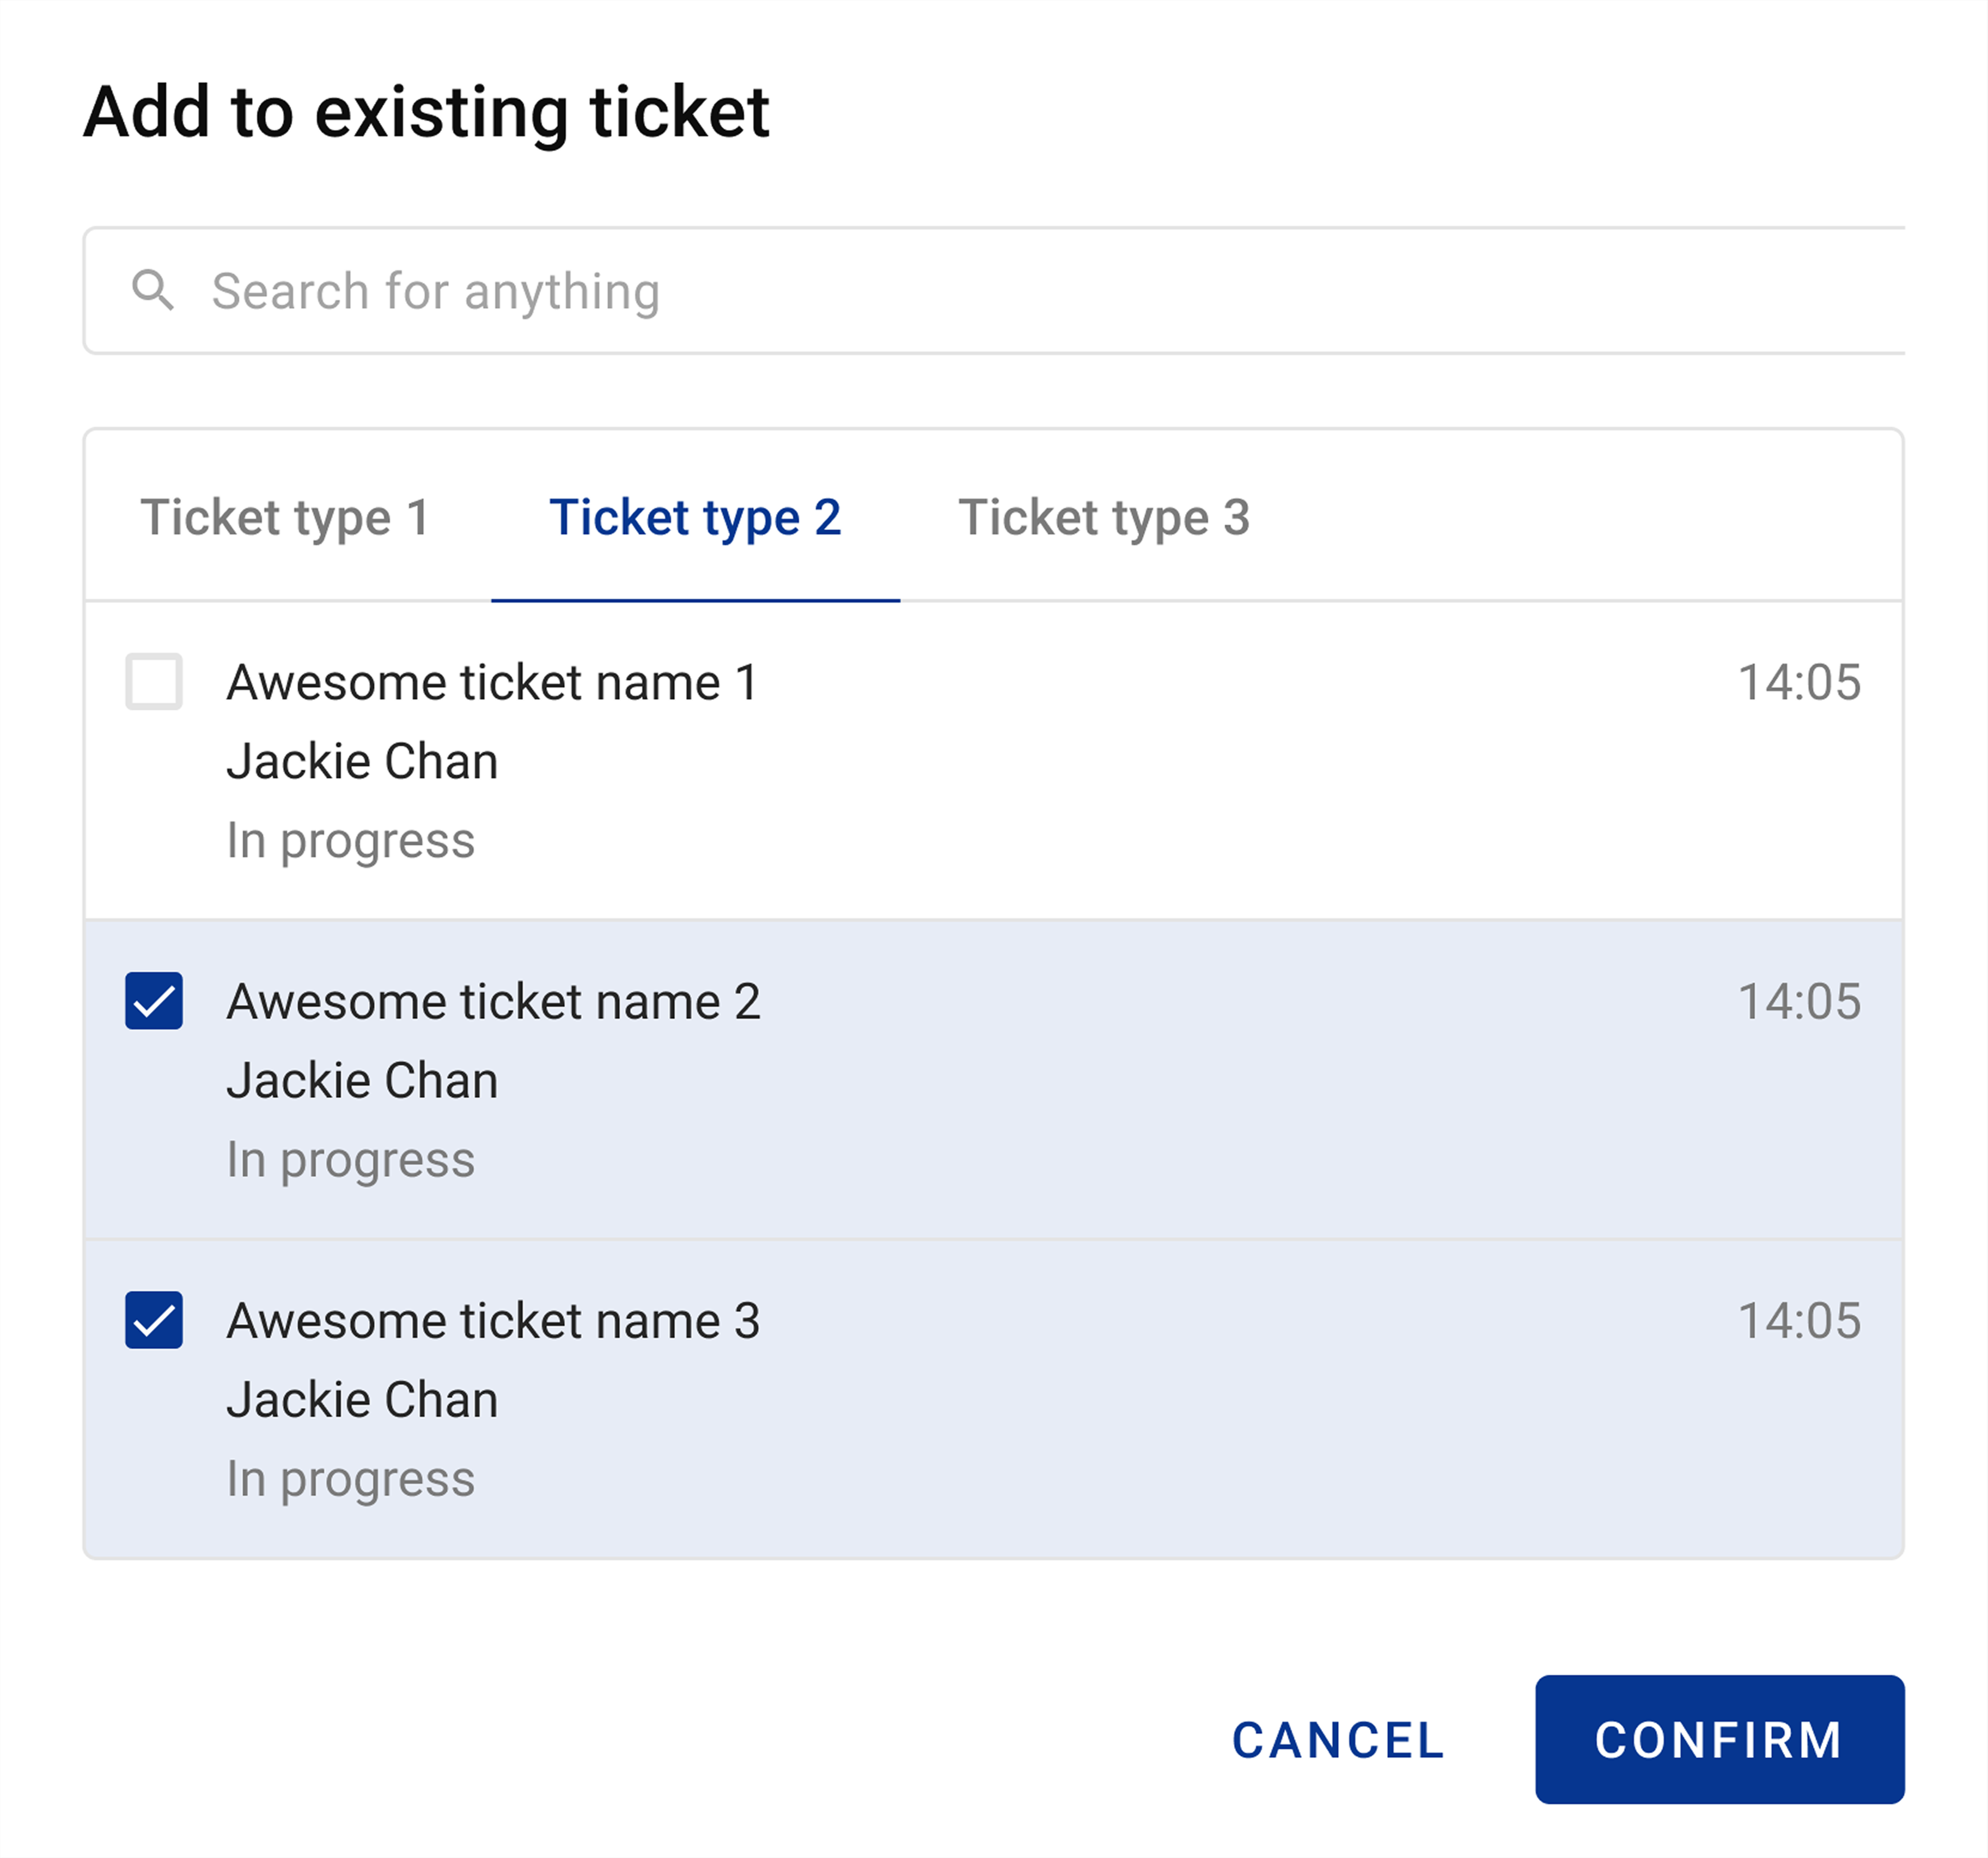Select the "Awesome ticket name 2" title text
Image resolution: width=1988 pixels, height=1858 pixels.
tap(493, 1001)
